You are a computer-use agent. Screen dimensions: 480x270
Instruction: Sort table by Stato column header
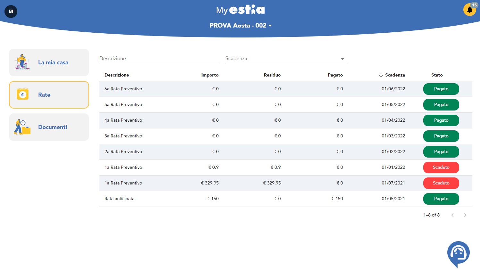pos(437,75)
